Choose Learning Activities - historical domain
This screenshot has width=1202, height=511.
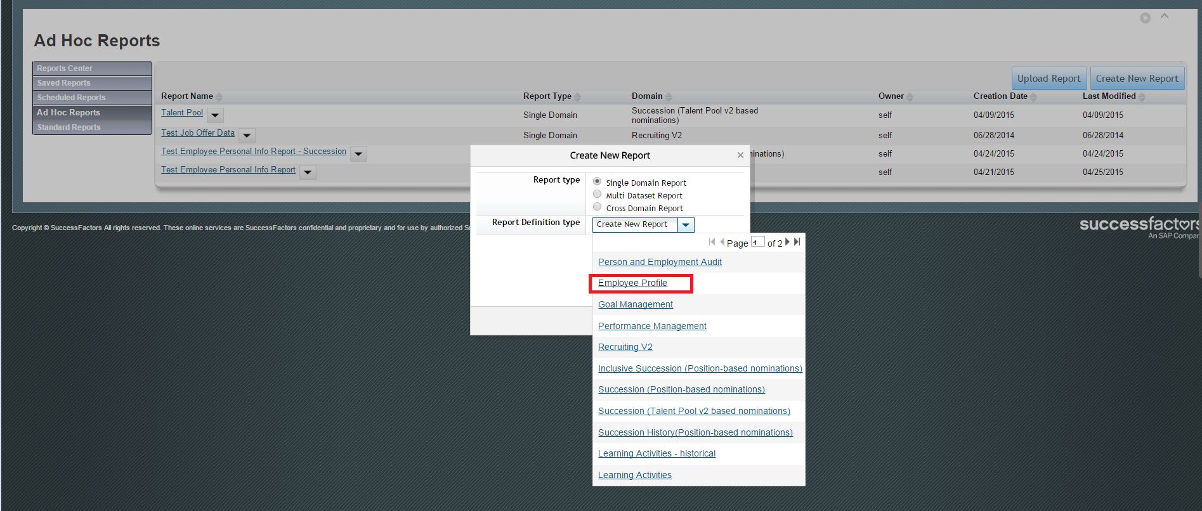tap(657, 454)
